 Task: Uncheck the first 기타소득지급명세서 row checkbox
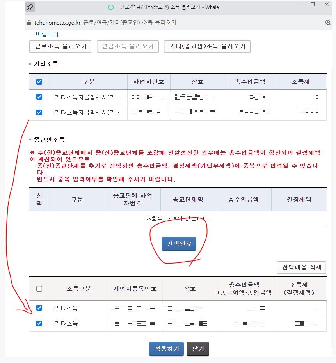click(x=39, y=97)
